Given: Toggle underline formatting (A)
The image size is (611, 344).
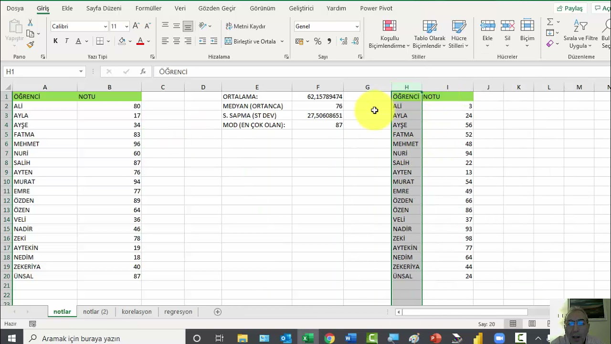Looking at the screenshot, I should (x=78, y=41).
